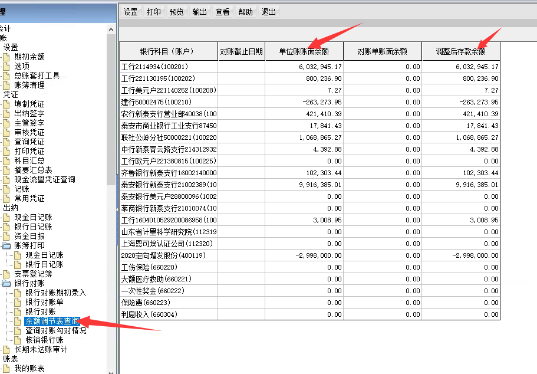Click the icon beside 摘要汇总表
This screenshot has height=374, width=537.
point(6,170)
